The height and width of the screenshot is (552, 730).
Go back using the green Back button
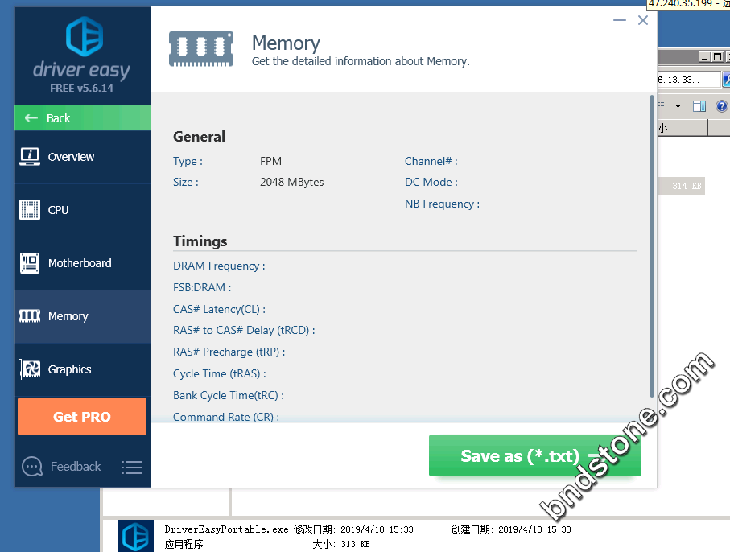click(82, 118)
